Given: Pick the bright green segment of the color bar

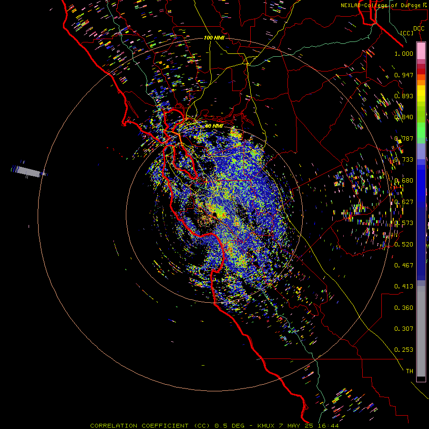Looking at the screenshot, I should [421, 130].
